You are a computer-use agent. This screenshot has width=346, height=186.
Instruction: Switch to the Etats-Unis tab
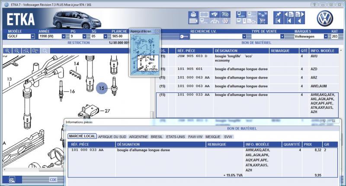click(176, 137)
